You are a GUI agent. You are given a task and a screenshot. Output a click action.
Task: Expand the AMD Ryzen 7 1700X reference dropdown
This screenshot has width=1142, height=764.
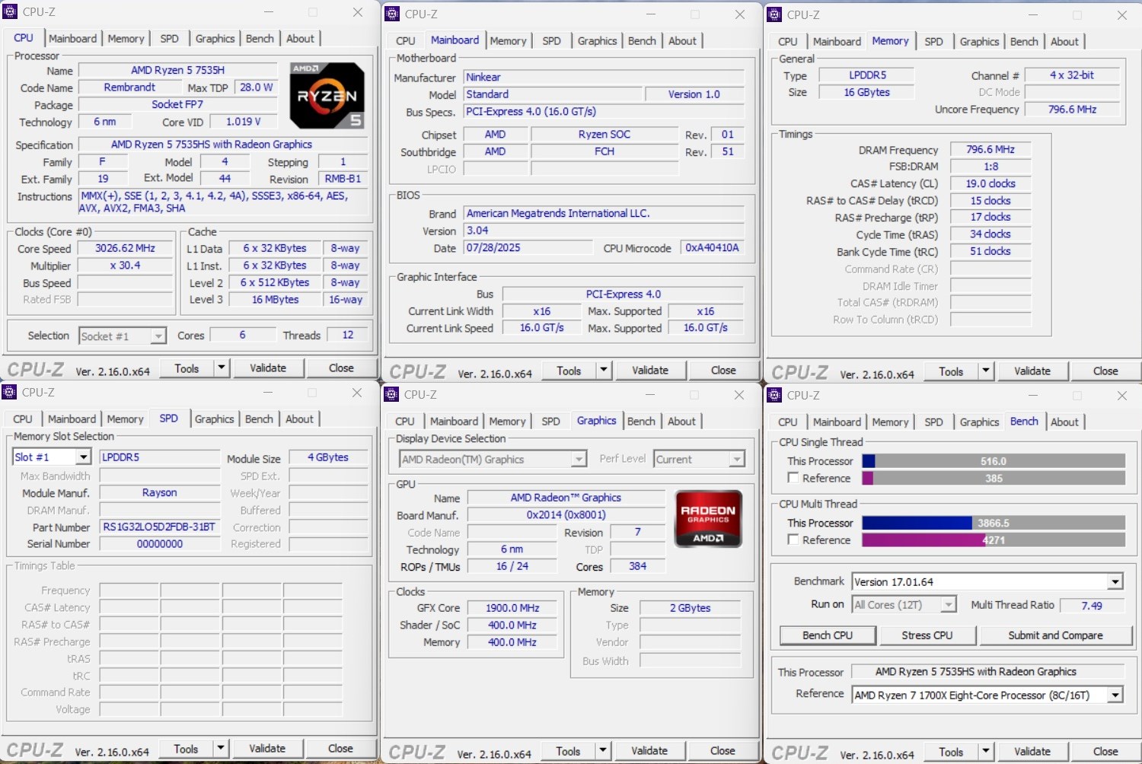[x=1115, y=696]
